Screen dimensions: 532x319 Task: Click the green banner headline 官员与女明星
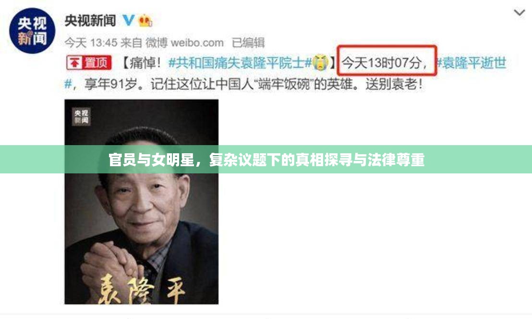coord(266,160)
